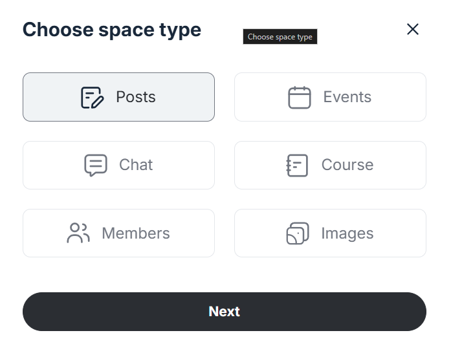The image size is (451, 344).
Task: Click the "Images" text label
Action: point(347,233)
